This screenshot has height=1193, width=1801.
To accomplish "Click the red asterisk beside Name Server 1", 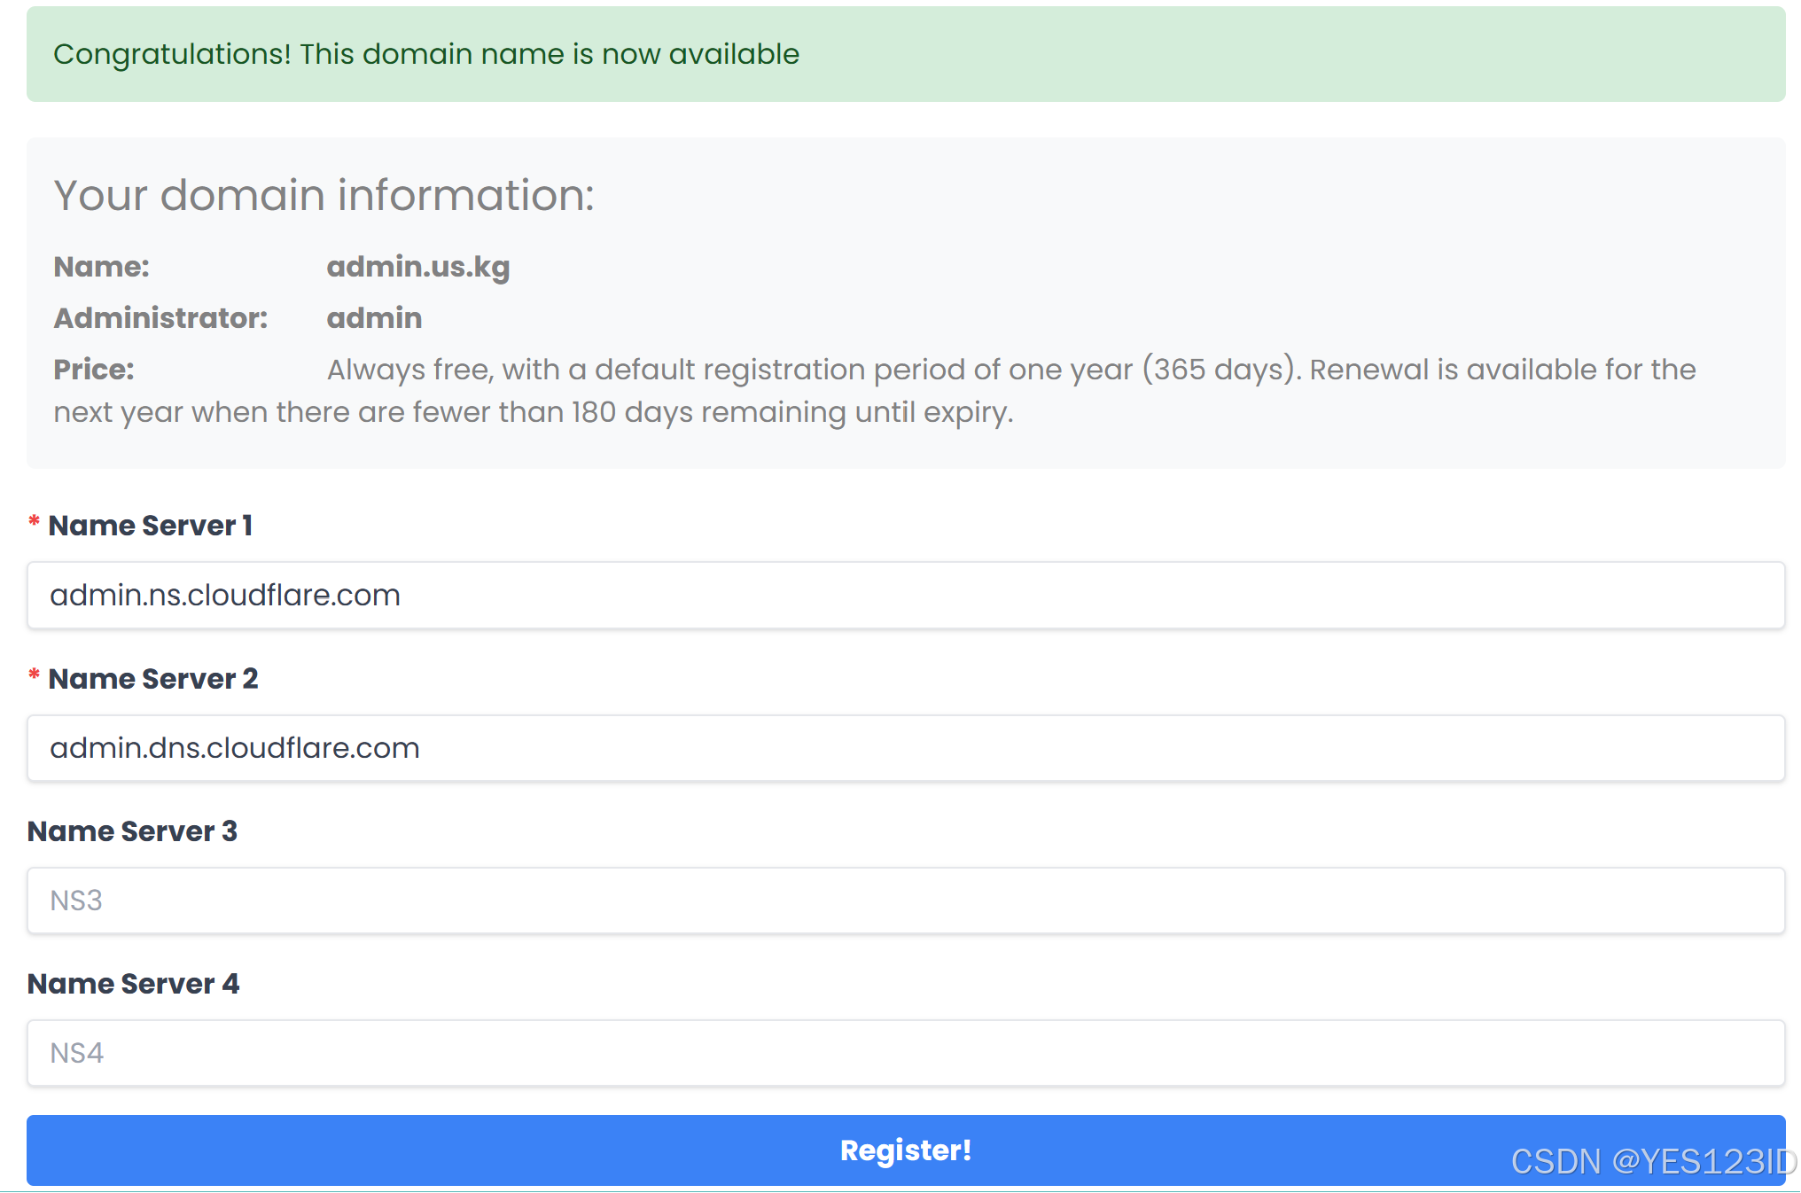I will [x=34, y=522].
